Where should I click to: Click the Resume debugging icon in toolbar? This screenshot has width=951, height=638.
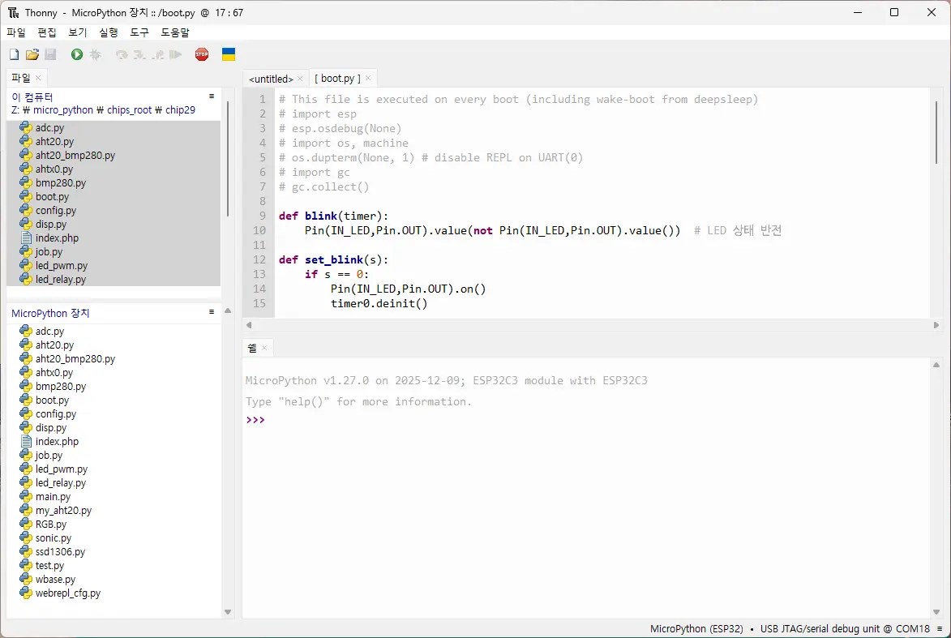point(175,54)
